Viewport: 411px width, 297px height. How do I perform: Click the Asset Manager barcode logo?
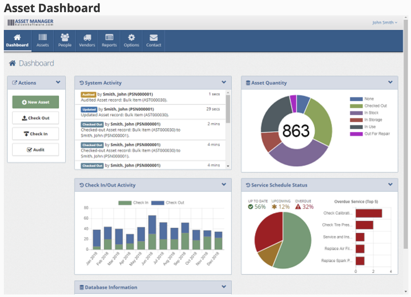pyautogui.click(x=31, y=22)
